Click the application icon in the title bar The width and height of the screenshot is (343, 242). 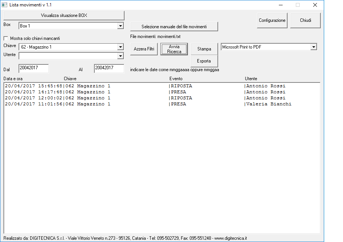5,5
